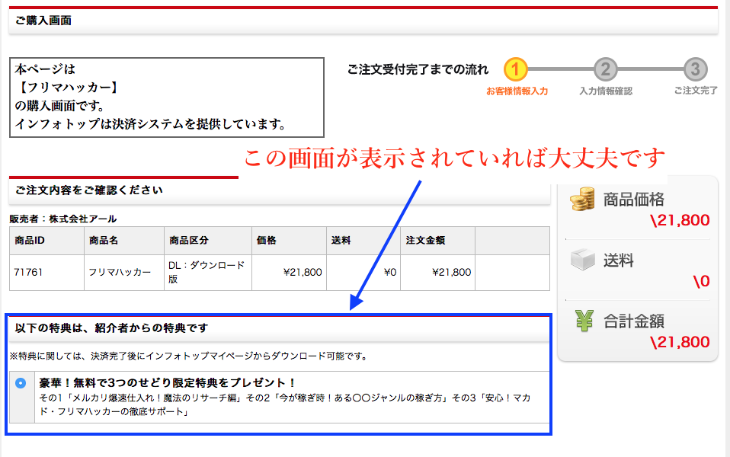Click the green yen icon beside 合計金額
Screen dimensions: 730x457
[584, 321]
